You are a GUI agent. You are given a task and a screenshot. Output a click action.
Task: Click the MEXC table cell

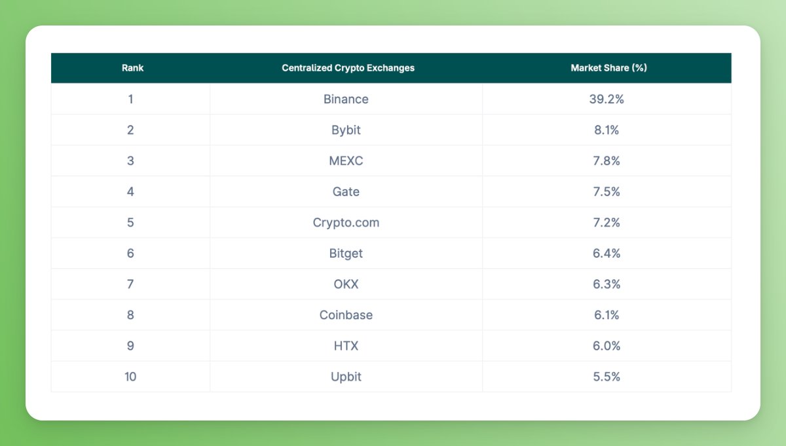(x=346, y=161)
